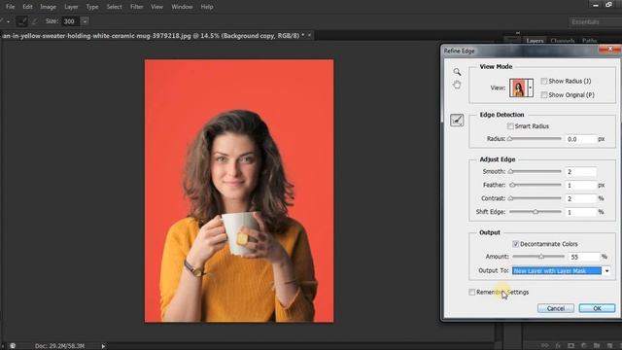Click the woman photo on canvas

coord(239,191)
